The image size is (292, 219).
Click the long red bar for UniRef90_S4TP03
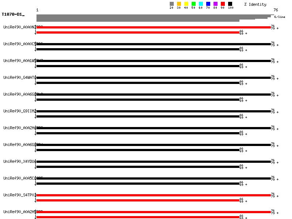[153, 195]
